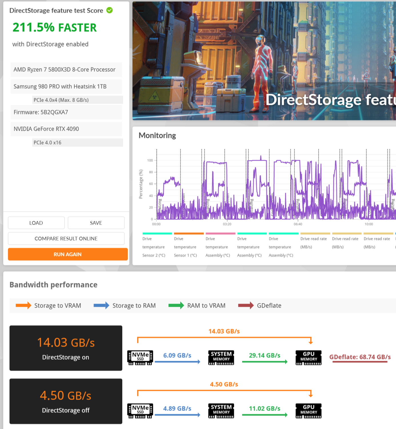Click the PCIe 4.0 x16 label
Screen dimensions: 396x429
47,143
